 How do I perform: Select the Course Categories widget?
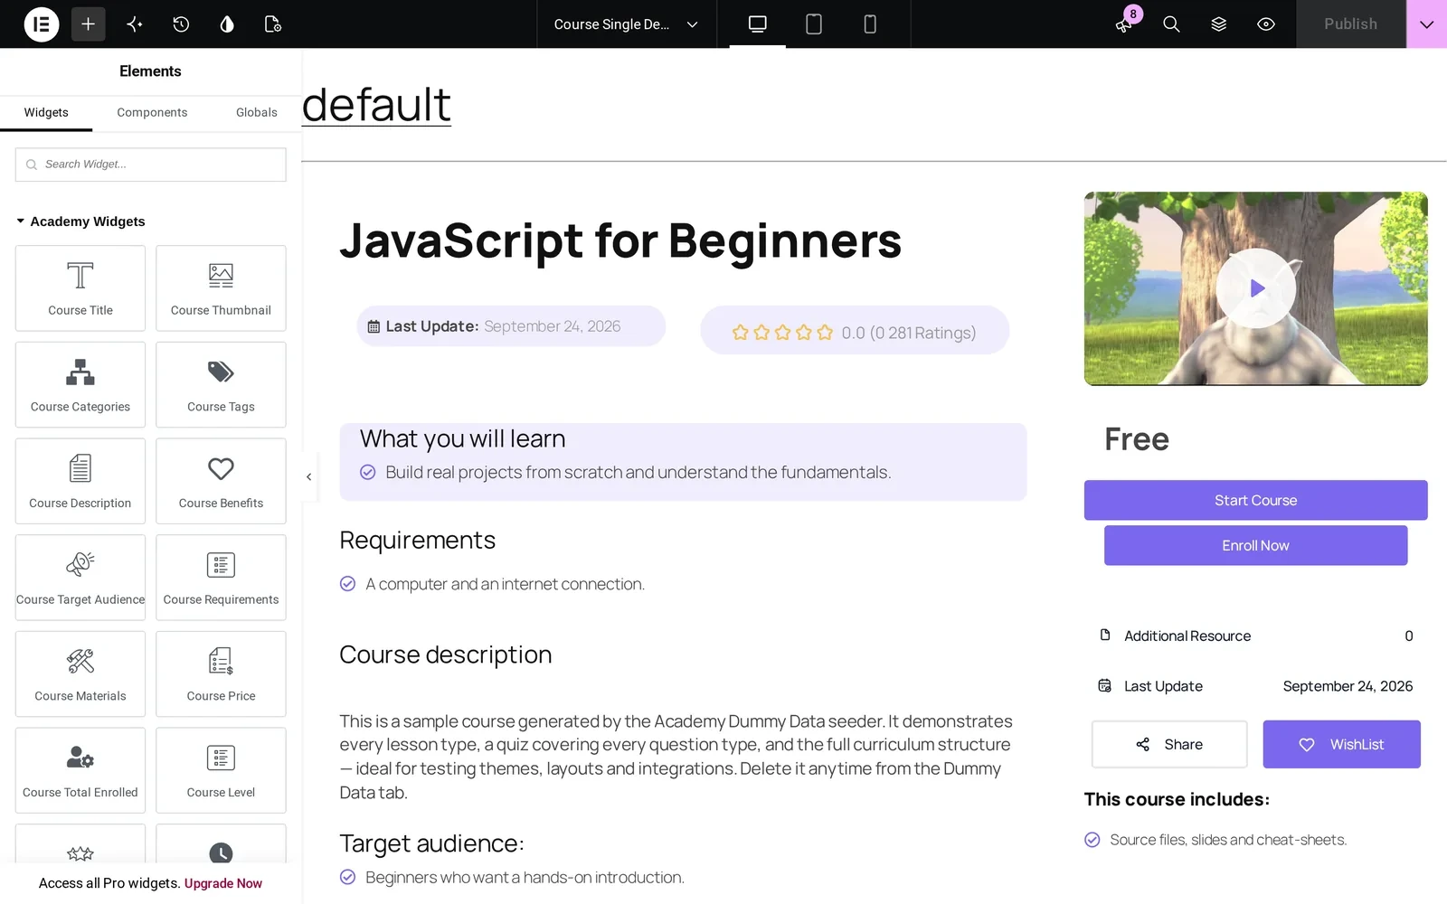[x=80, y=385]
